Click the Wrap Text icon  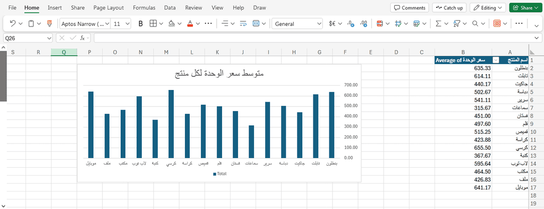pos(243,23)
